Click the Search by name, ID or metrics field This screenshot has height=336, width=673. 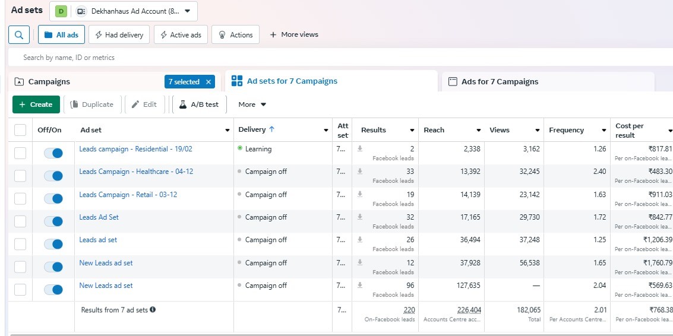point(340,58)
